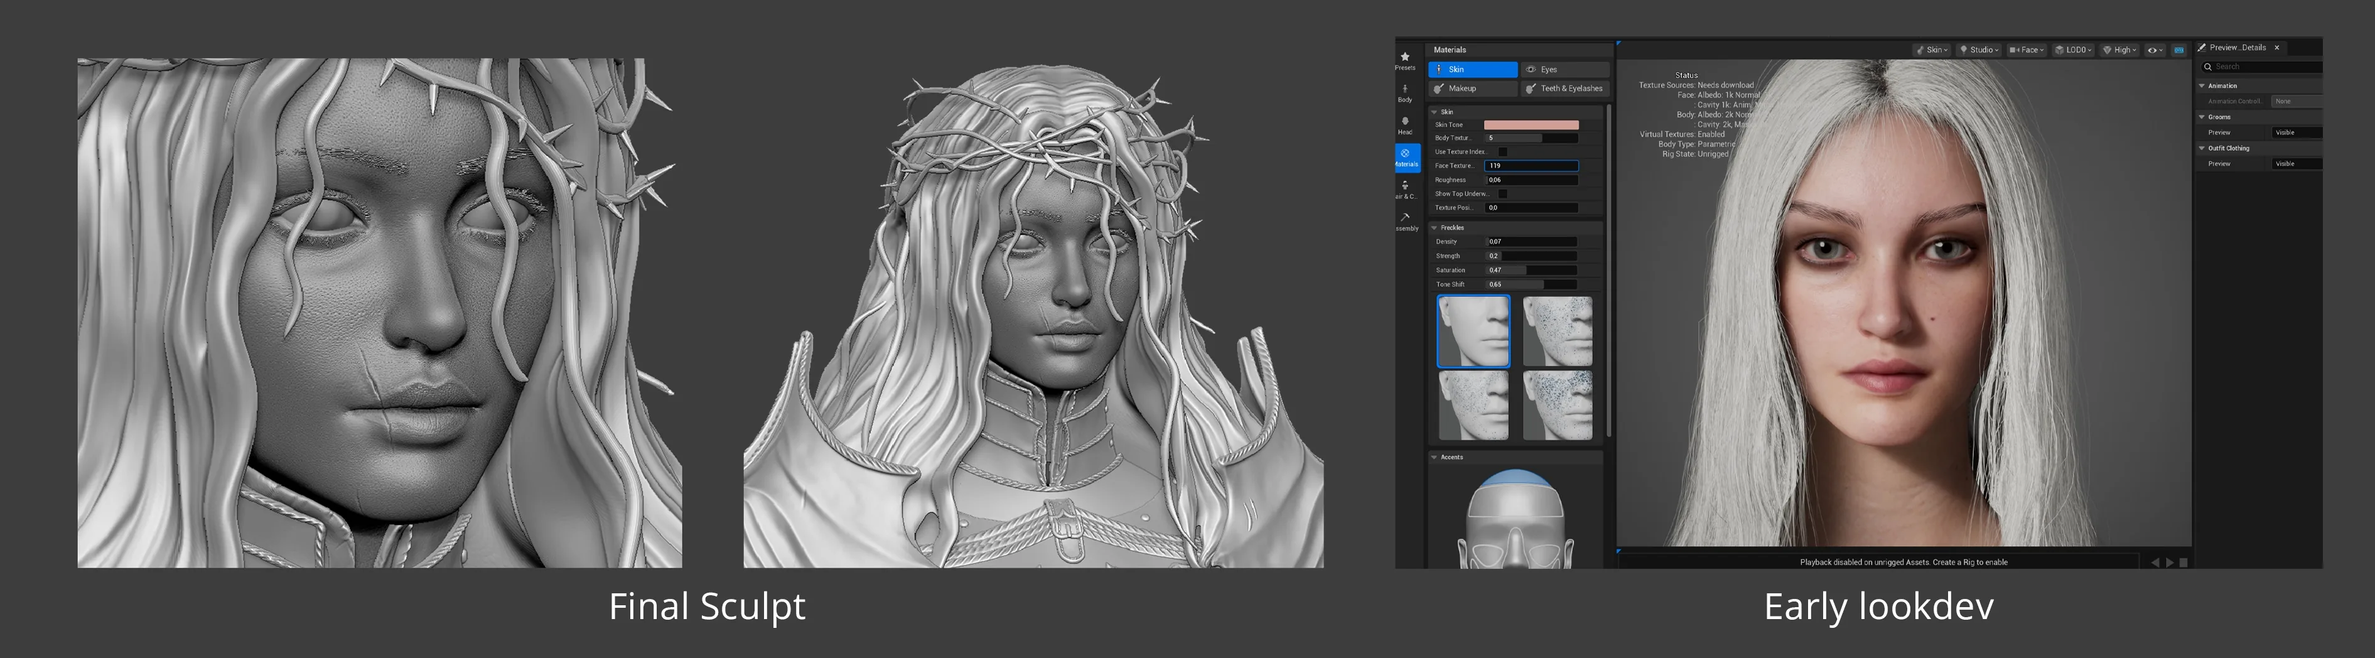Switch to the Eyes materials tab
Viewport: 2375px width, 658px height.
[x=1566, y=69]
